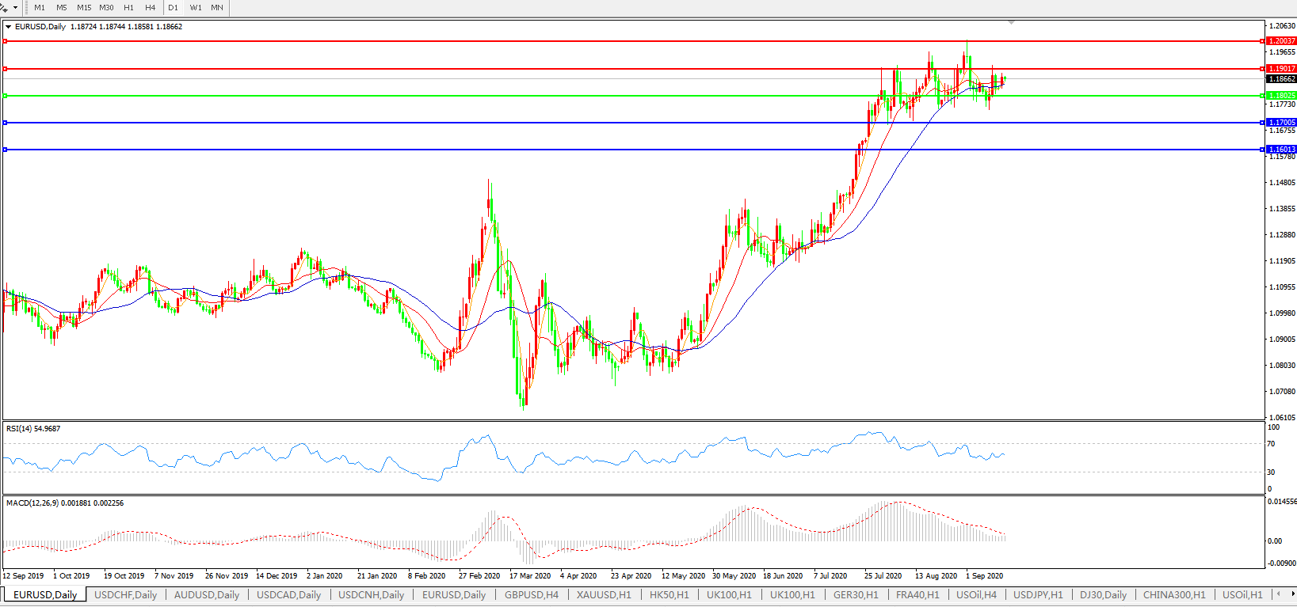Open the USDCHF,Daily chart tab
This screenshot has height=607, width=1297.
[125, 594]
